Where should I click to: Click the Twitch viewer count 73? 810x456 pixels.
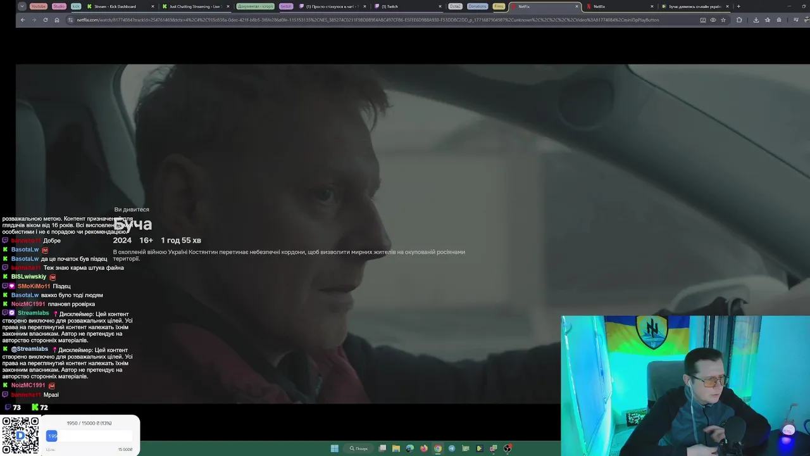tap(13, 408)
